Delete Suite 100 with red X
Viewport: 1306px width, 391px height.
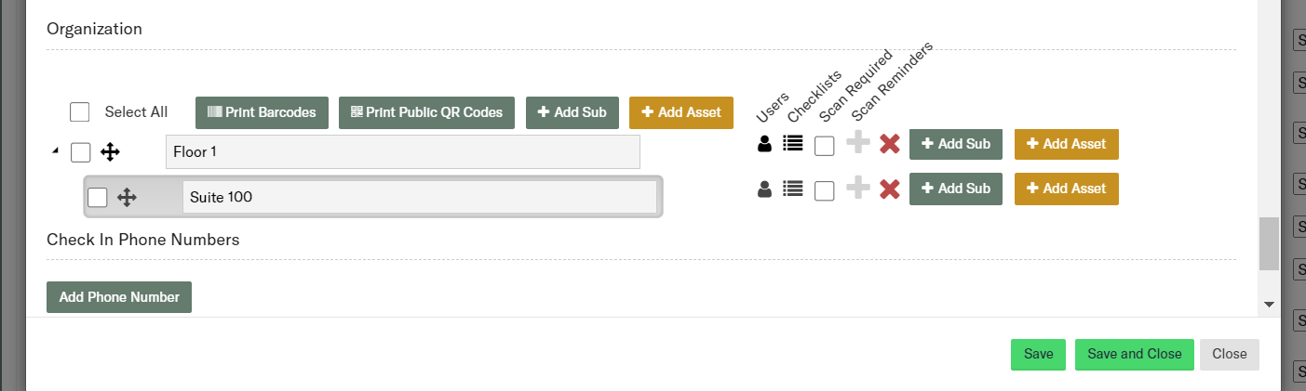[890, 189]
